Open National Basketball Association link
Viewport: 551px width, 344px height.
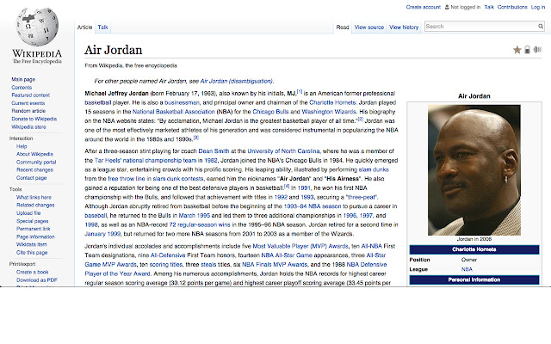[x=174, y=112]
